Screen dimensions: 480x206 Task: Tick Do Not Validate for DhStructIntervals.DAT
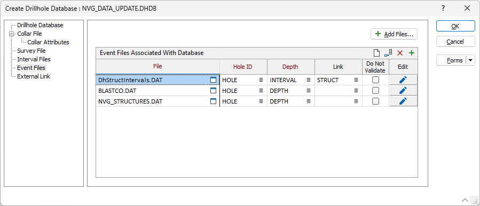(x=375, y=80)
